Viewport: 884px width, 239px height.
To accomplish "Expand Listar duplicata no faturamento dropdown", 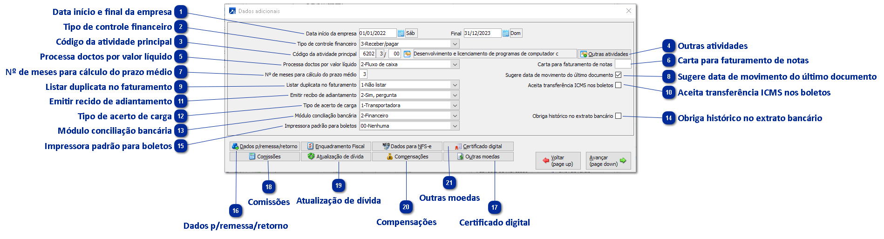I will click(x=455, y=85).
